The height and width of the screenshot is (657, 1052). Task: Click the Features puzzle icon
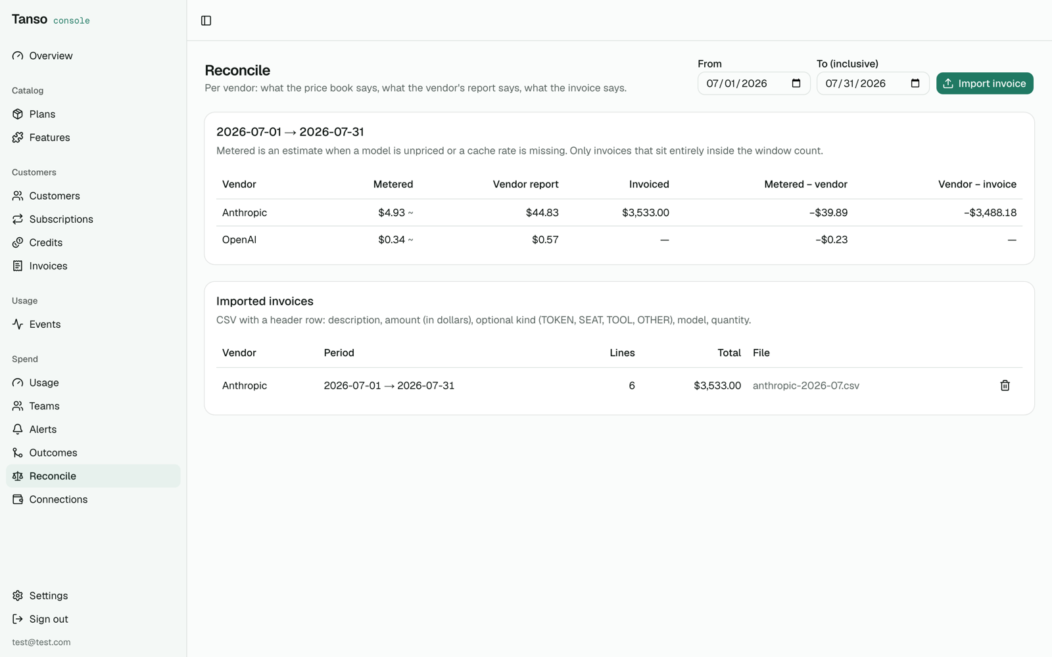click(x=18, y=137)
